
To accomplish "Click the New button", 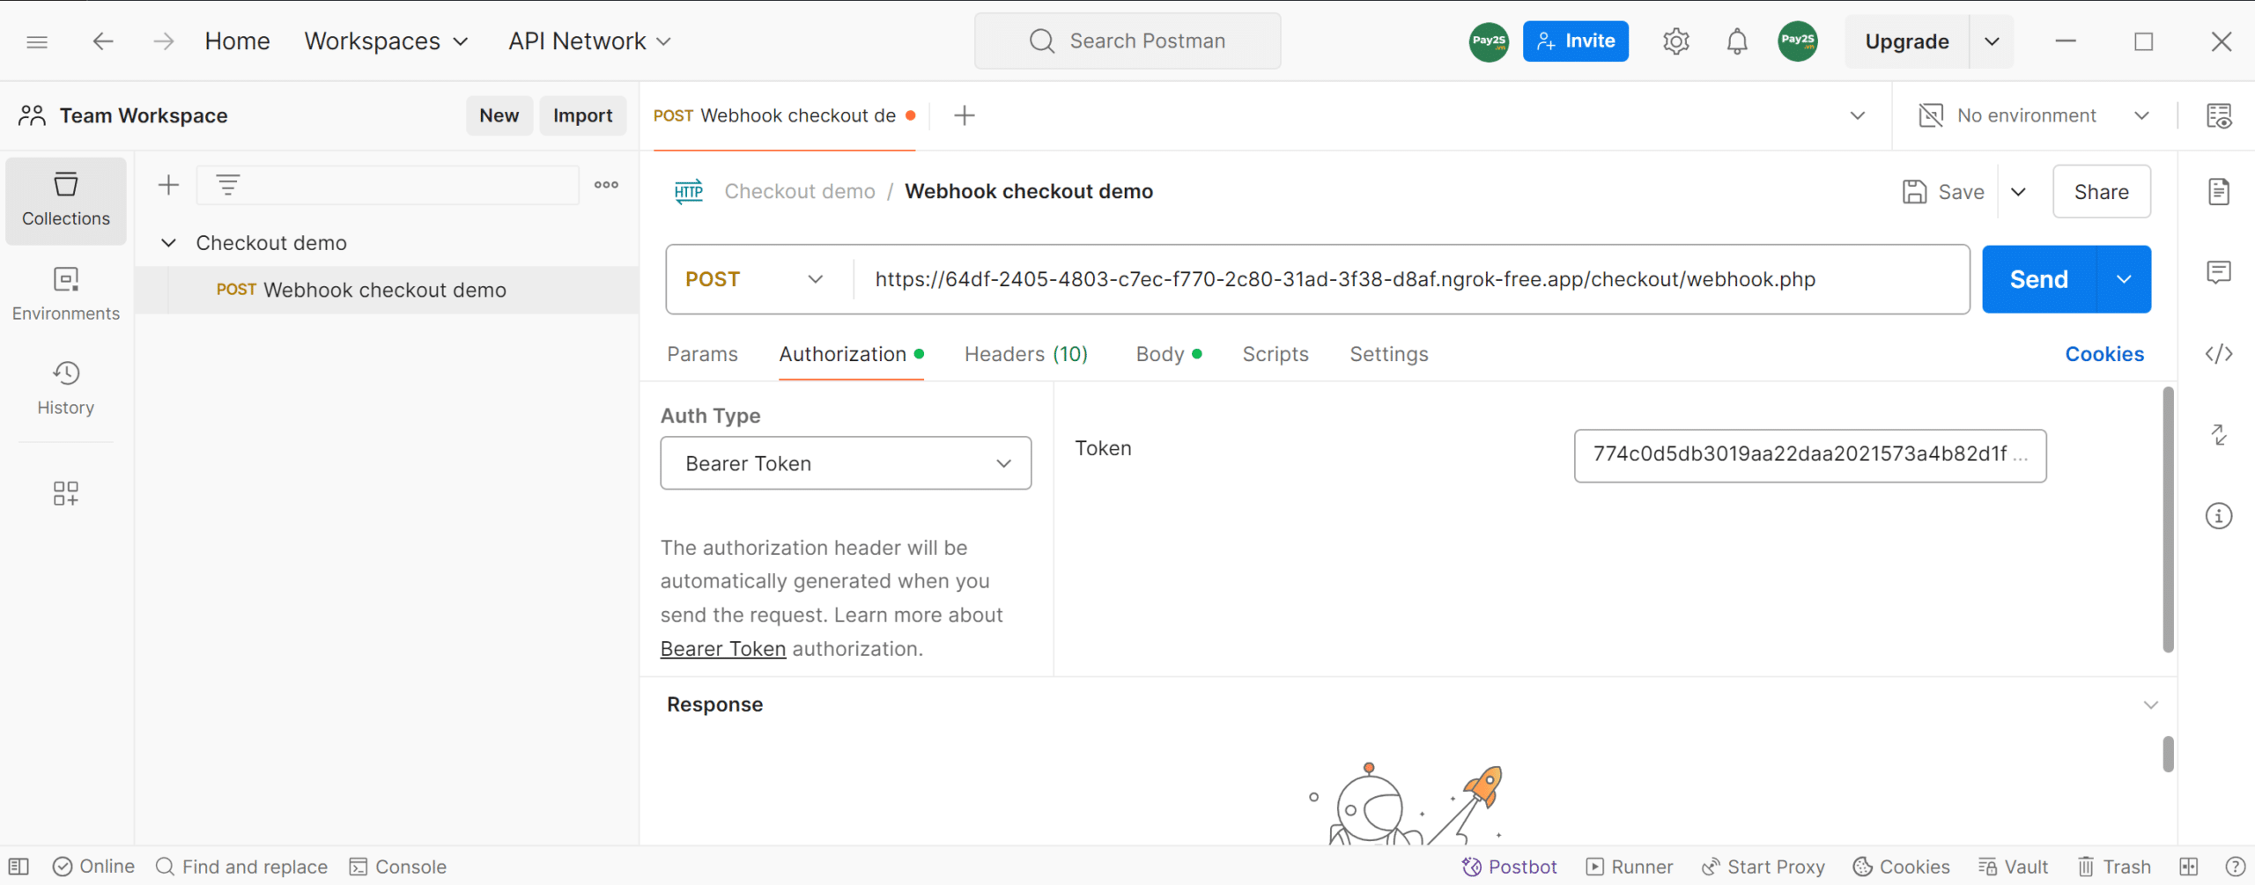I will [x=499, y=115].
